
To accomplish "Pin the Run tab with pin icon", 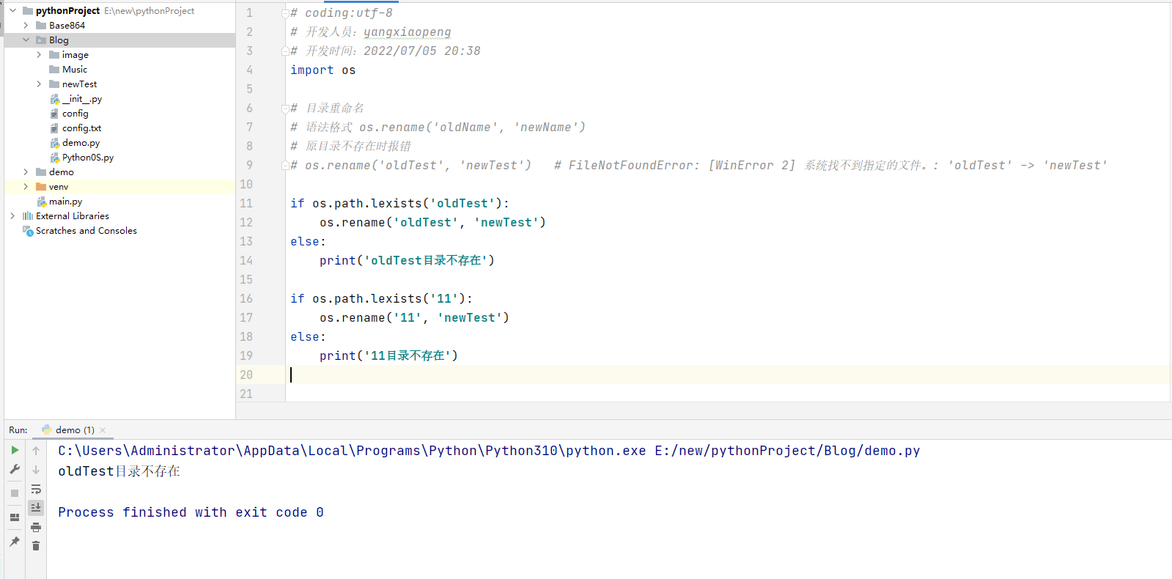I will pyautogui.click(x=15, y=542).
